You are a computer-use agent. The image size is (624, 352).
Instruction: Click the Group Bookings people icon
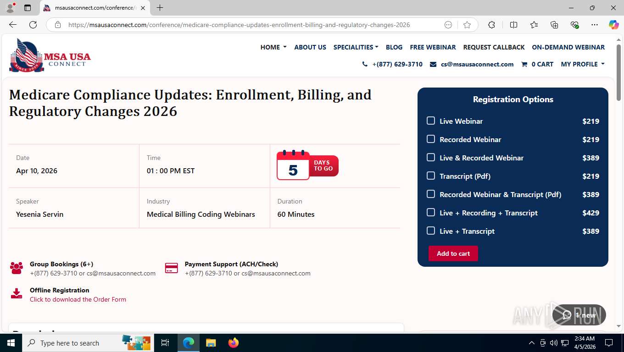(17, 268)
